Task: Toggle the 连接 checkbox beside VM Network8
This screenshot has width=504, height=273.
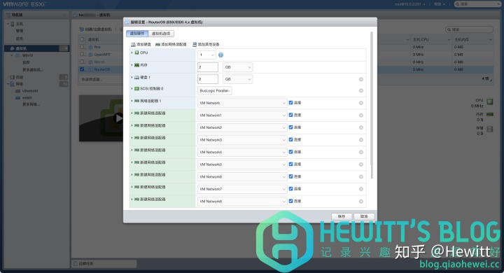Action: pos(291,201)
